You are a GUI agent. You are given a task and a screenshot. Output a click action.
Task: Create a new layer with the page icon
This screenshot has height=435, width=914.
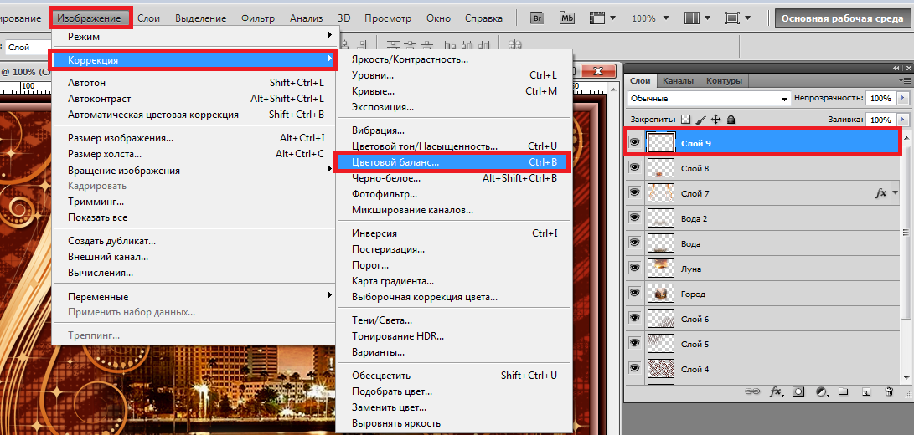point(866,391)
